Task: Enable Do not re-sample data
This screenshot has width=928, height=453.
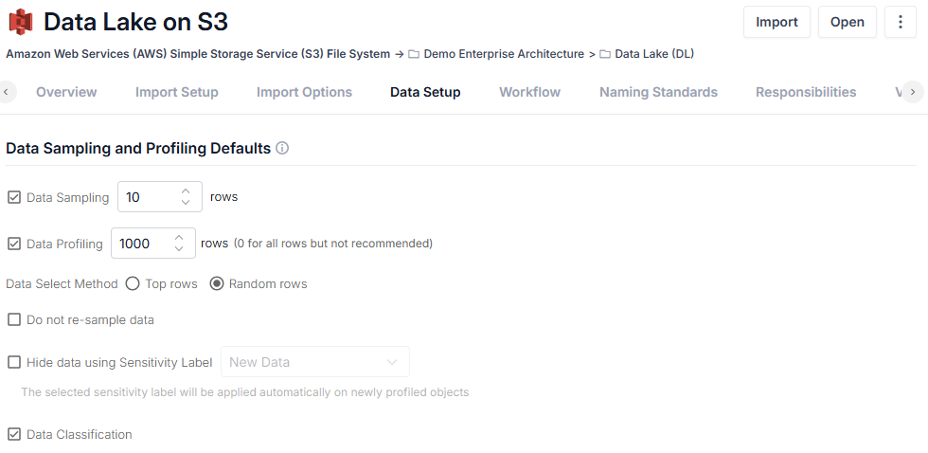Action: coord(14,319)
